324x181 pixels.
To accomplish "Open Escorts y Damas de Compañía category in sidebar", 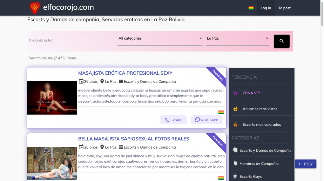I will tap(266, 150).
